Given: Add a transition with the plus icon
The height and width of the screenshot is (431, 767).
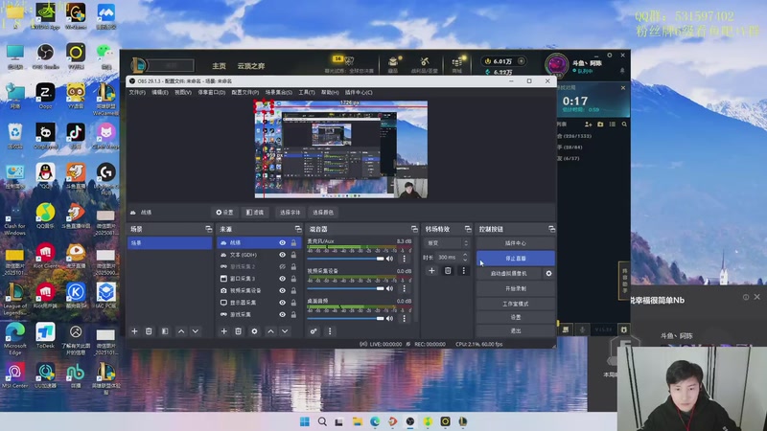Looking at the screenshot, I should 431,271.
